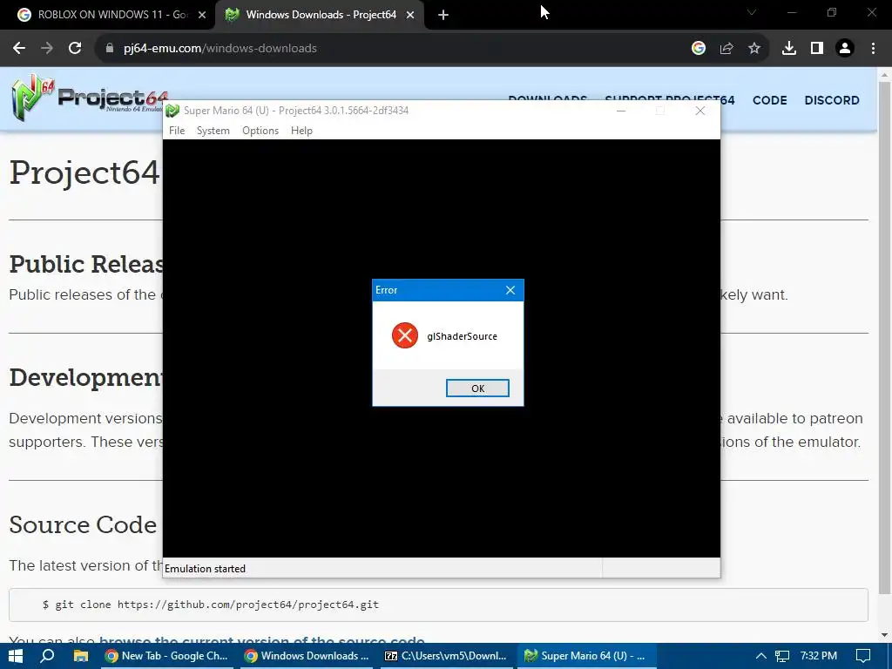Image resolution: width=892 pixels, height=669 pixels.
Task: Click the Project64 window title icon
Action: point(172,111)
